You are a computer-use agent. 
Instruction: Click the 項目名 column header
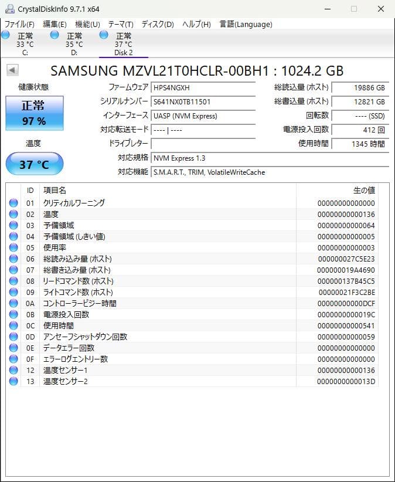[x=168, y=191]
